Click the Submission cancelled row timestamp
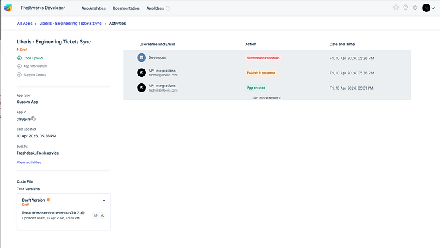 coord(351,59)
